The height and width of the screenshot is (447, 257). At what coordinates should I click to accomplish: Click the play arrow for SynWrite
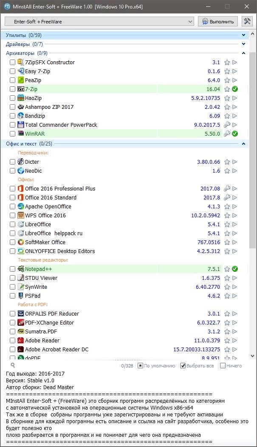[235, 287]
